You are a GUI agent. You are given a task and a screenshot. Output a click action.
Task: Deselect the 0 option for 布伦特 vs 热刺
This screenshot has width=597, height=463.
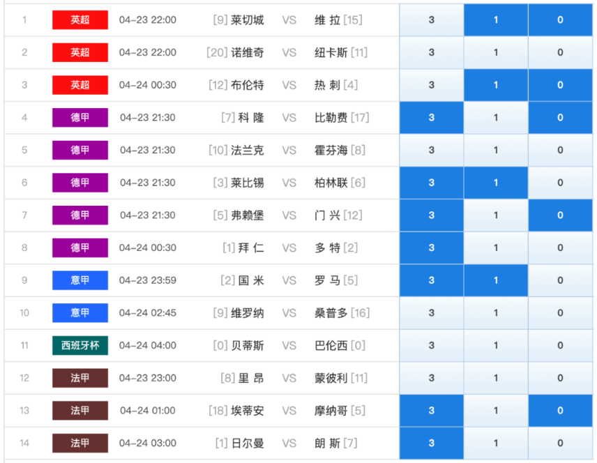tap(560, 85)
